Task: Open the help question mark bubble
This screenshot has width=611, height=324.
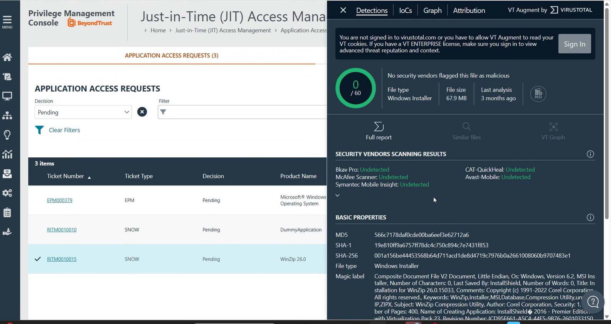Action: [x=593, y=302]
